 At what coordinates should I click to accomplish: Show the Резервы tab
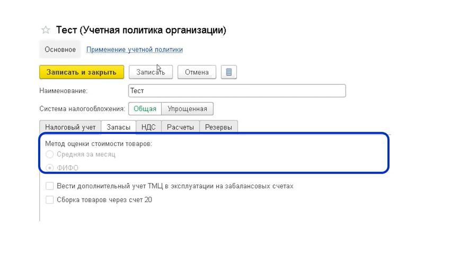coord(218,127)
